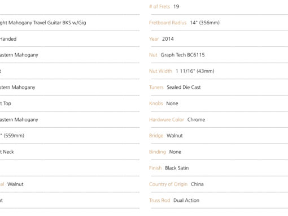The height and width of the screenshot is (216, 288).
Task: Click the Sealed Die Cast text
Action: coord(184,87)
